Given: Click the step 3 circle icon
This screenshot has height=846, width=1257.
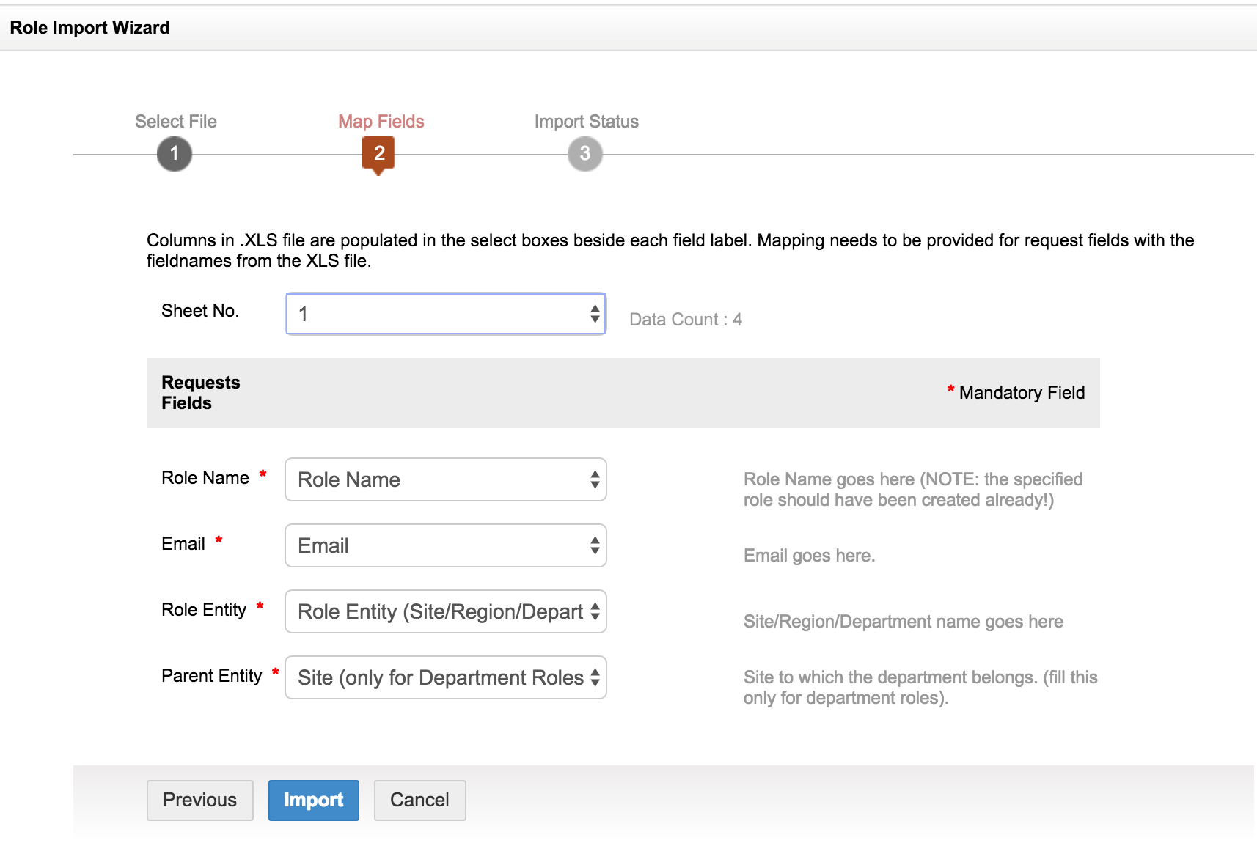Looking at the screenshot, I should (x=584, y=154).
